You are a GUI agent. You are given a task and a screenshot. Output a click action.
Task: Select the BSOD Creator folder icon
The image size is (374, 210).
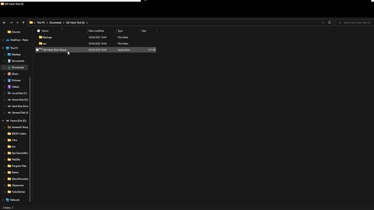click(x=9, y=134)
